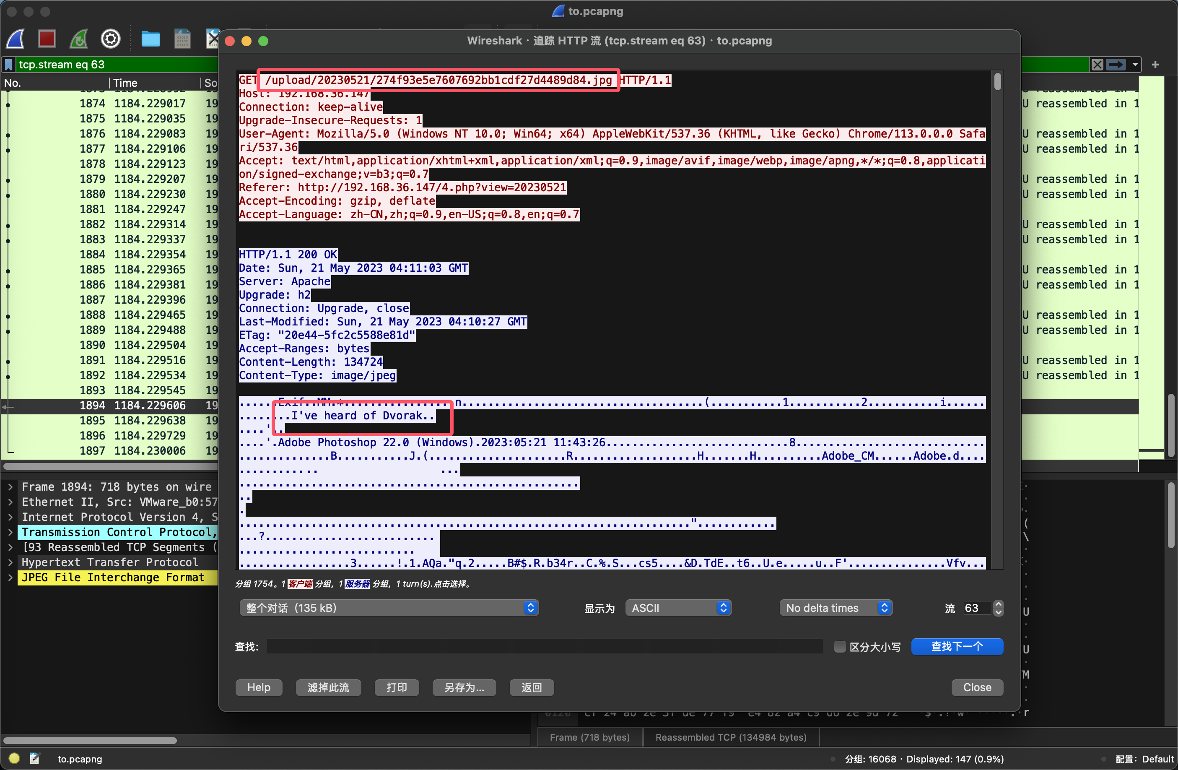
Task: Expand the Hypertext Transfer Protocol item
Action: 10,562
